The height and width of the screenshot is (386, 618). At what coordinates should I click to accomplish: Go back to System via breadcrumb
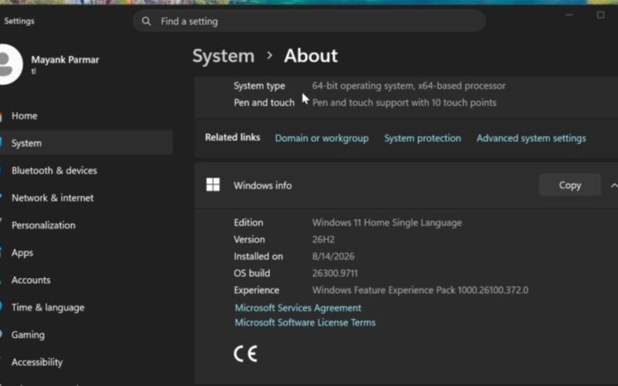tap(223, 56)
